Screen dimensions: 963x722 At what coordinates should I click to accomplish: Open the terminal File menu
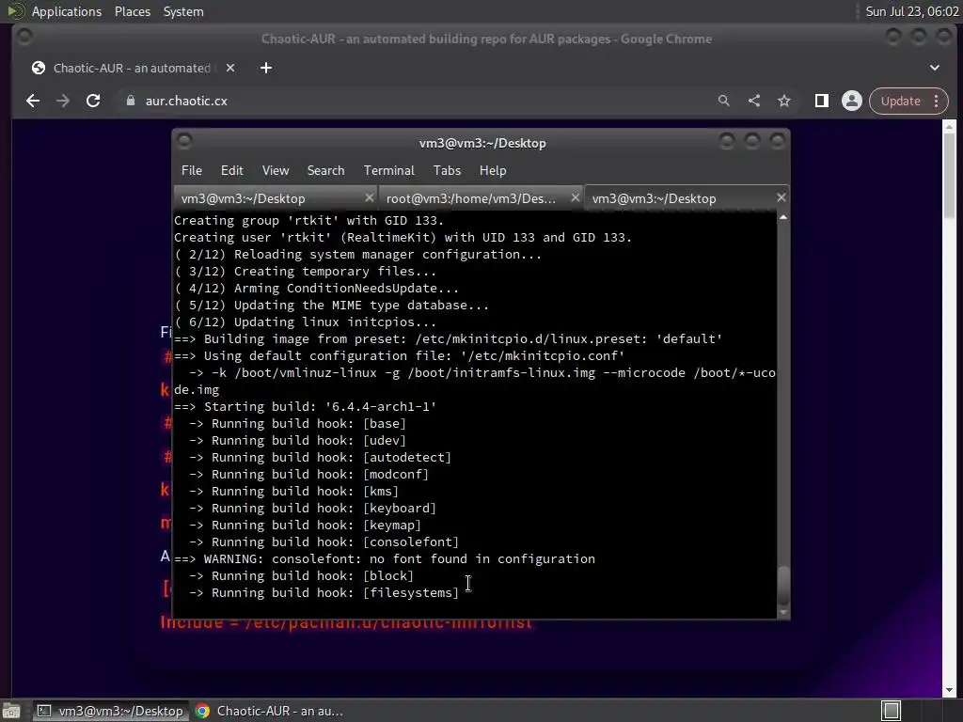pos(192,170)
